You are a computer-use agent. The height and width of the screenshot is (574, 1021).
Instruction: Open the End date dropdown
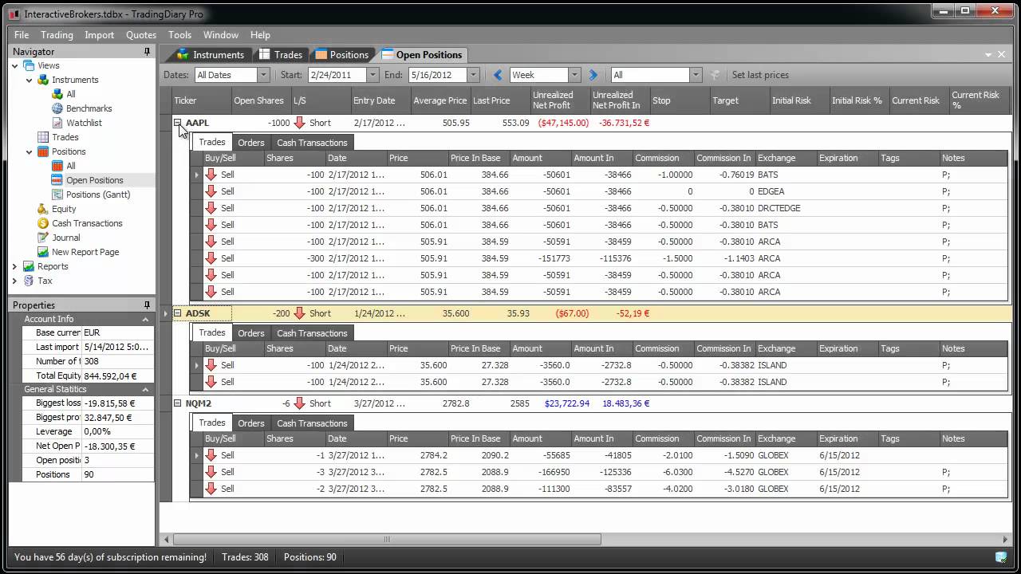472,75
